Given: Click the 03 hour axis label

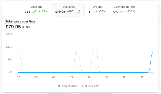Looking at the screenshot, I should click(36, 77).
